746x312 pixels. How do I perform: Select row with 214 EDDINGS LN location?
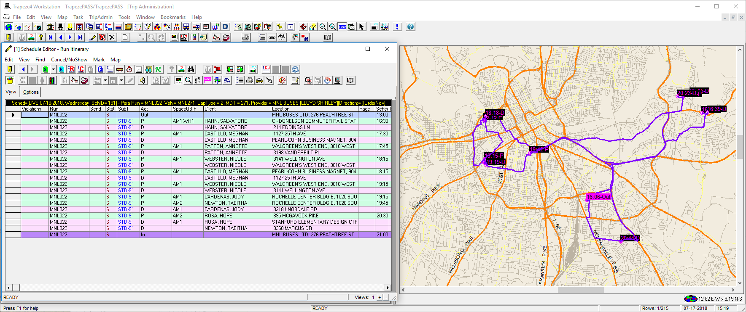click(315, 127)
